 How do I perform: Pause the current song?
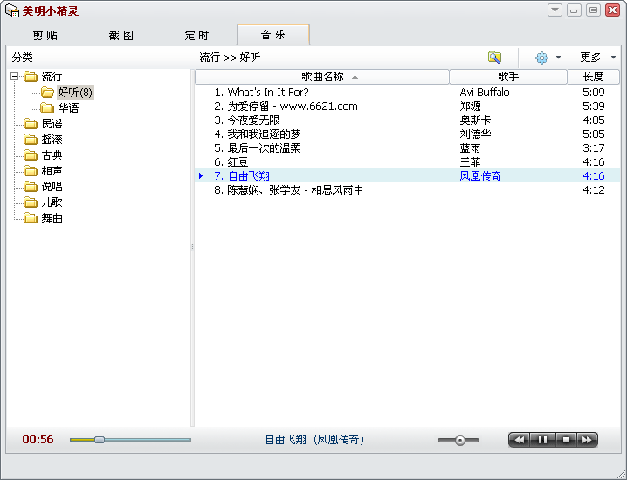coord(542,440)
